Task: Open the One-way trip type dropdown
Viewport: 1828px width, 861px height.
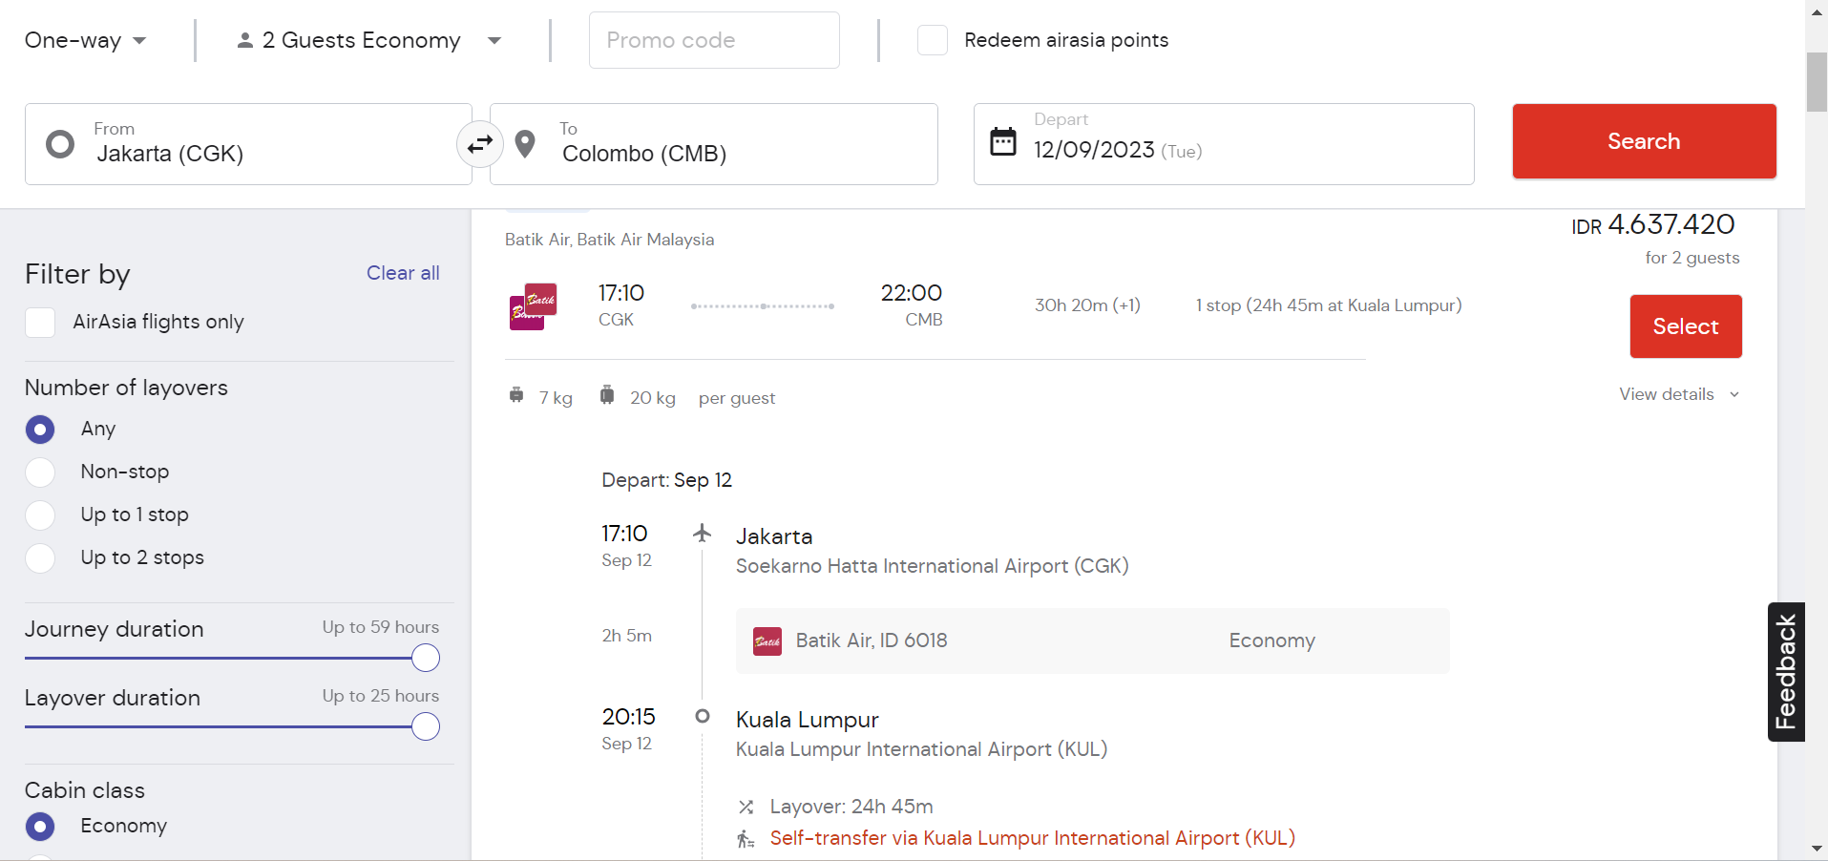Action: [x=86, y=40]
